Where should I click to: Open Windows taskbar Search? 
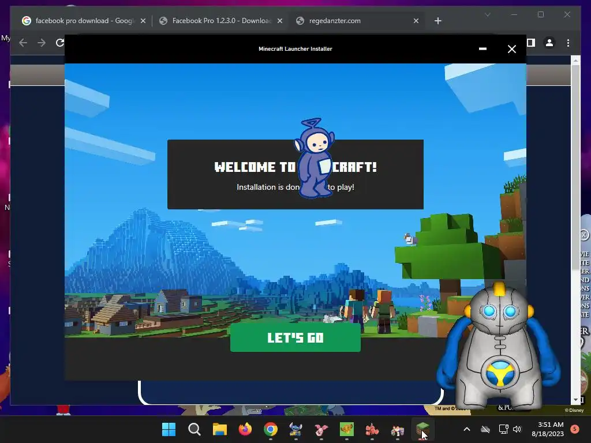pos(194,429)
